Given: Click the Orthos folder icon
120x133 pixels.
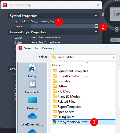Looking at the screenshot, I should point(55,86).
